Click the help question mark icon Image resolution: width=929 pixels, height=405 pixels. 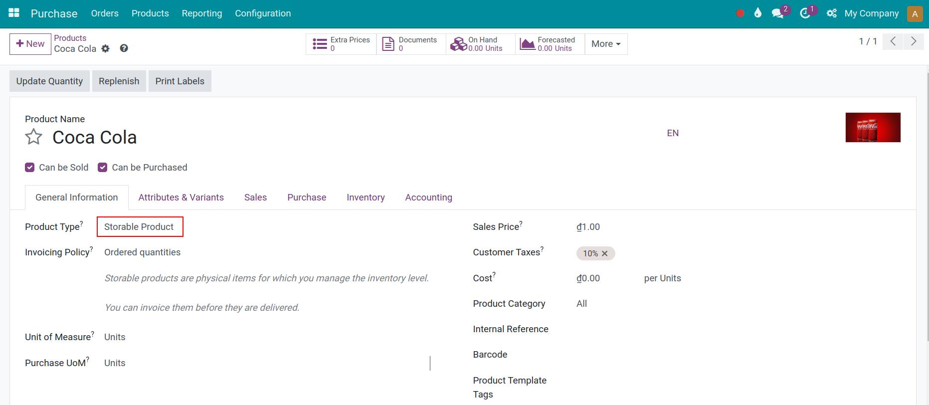124,48
